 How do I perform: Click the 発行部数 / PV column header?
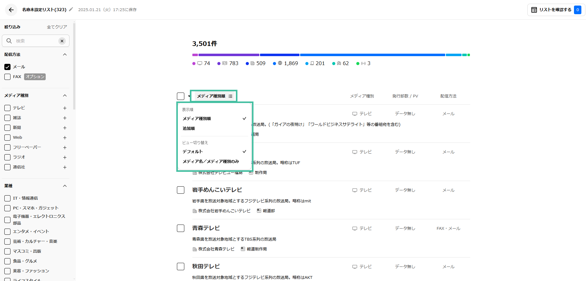pos(405,96)
